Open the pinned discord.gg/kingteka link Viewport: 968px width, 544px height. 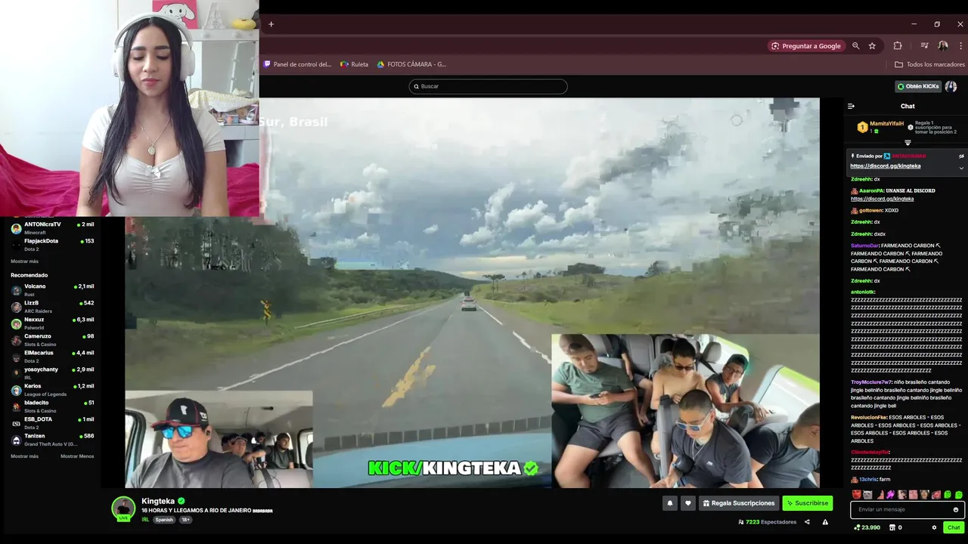[885, 165]
